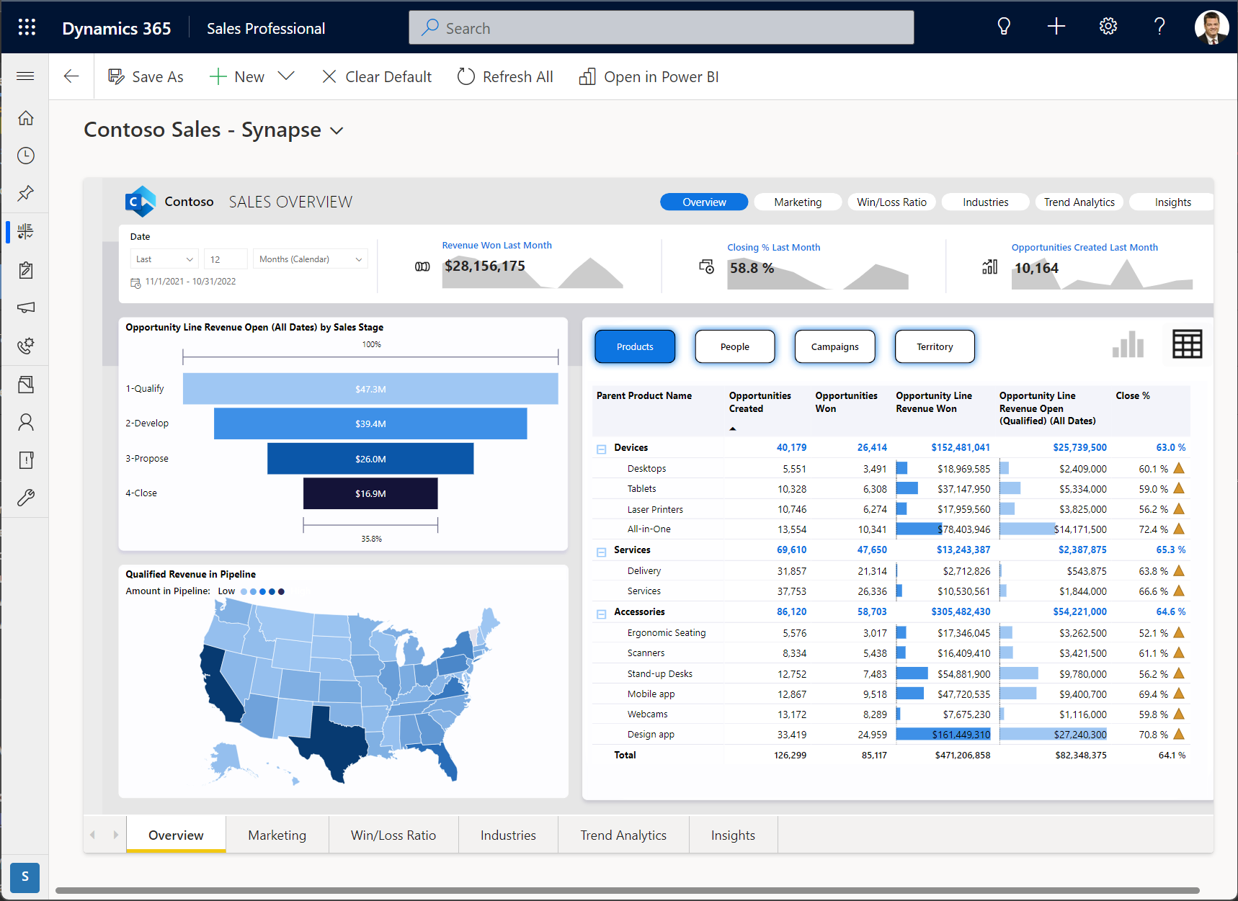Select the Products slicer button
Viewport: 1238px width, 901px height.
635,346
